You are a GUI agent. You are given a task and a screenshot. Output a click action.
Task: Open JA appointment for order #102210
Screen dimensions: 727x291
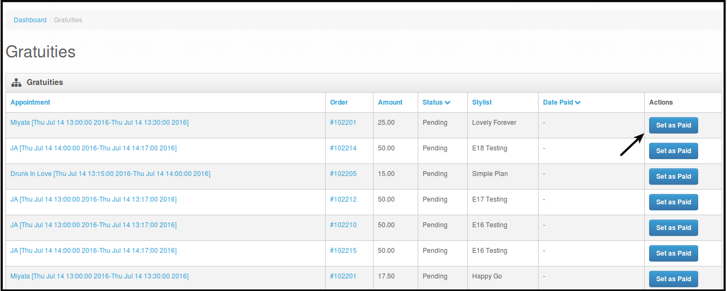coord(94,225)
